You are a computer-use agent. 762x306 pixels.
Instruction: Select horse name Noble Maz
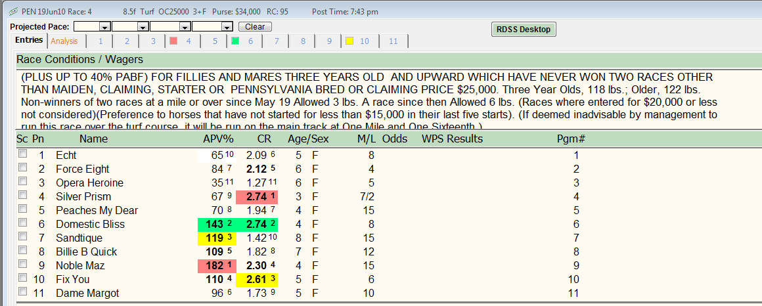pos(80,266)
